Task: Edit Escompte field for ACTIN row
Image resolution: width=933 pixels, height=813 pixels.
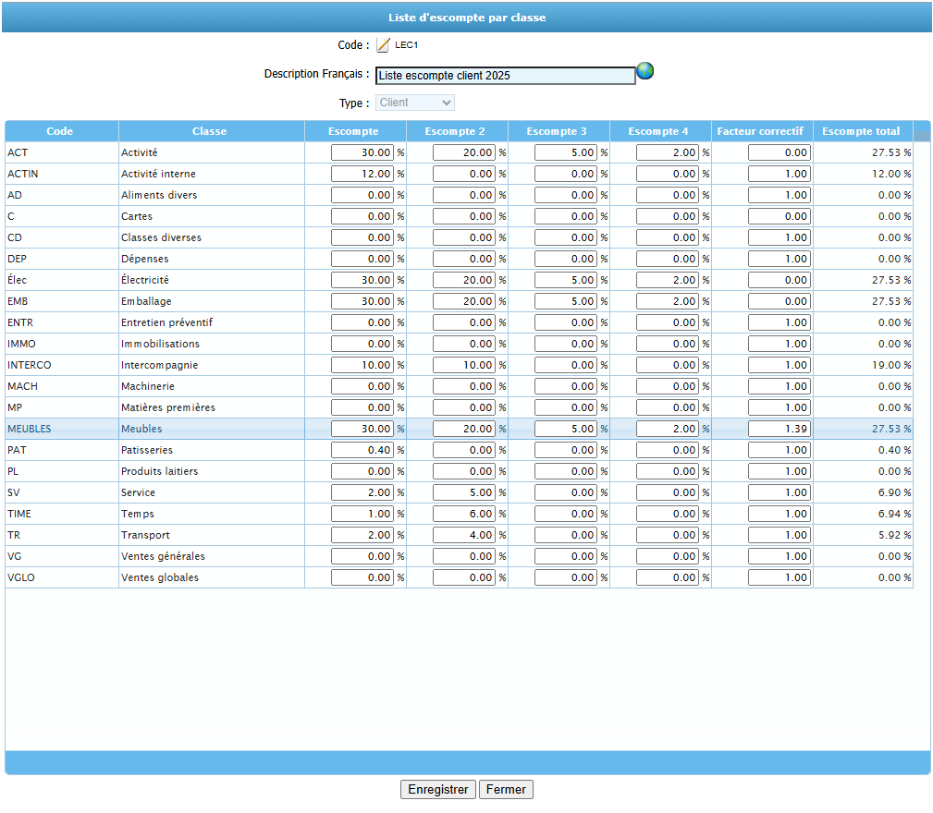Action: coord(362,174)
